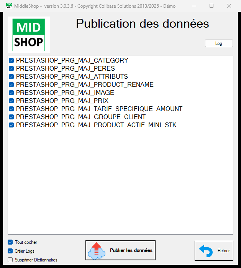This screenshot has width=241, height=268.
Task: Open the Log button
Action: tap(219, 43)
